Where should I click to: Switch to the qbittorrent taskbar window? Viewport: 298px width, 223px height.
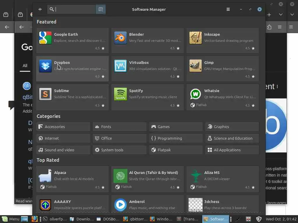point(135,219)
